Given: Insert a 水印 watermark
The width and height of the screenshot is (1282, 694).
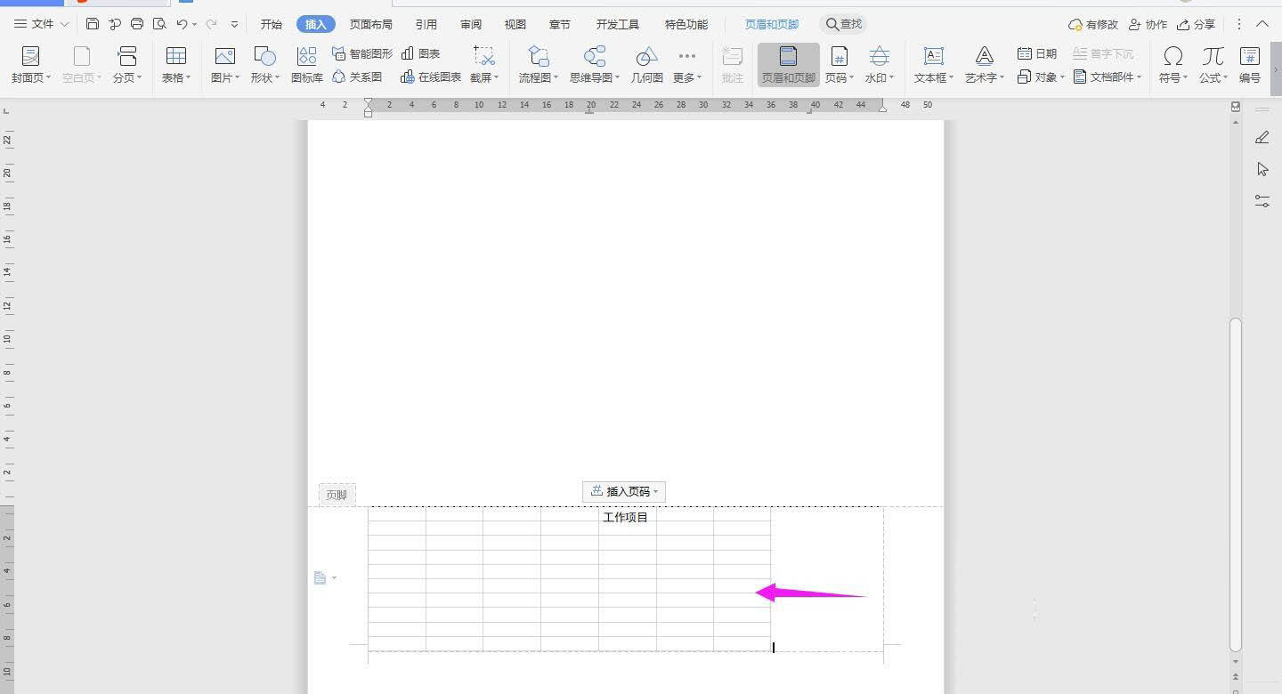Looking at the screenshot, I should 878,62.
